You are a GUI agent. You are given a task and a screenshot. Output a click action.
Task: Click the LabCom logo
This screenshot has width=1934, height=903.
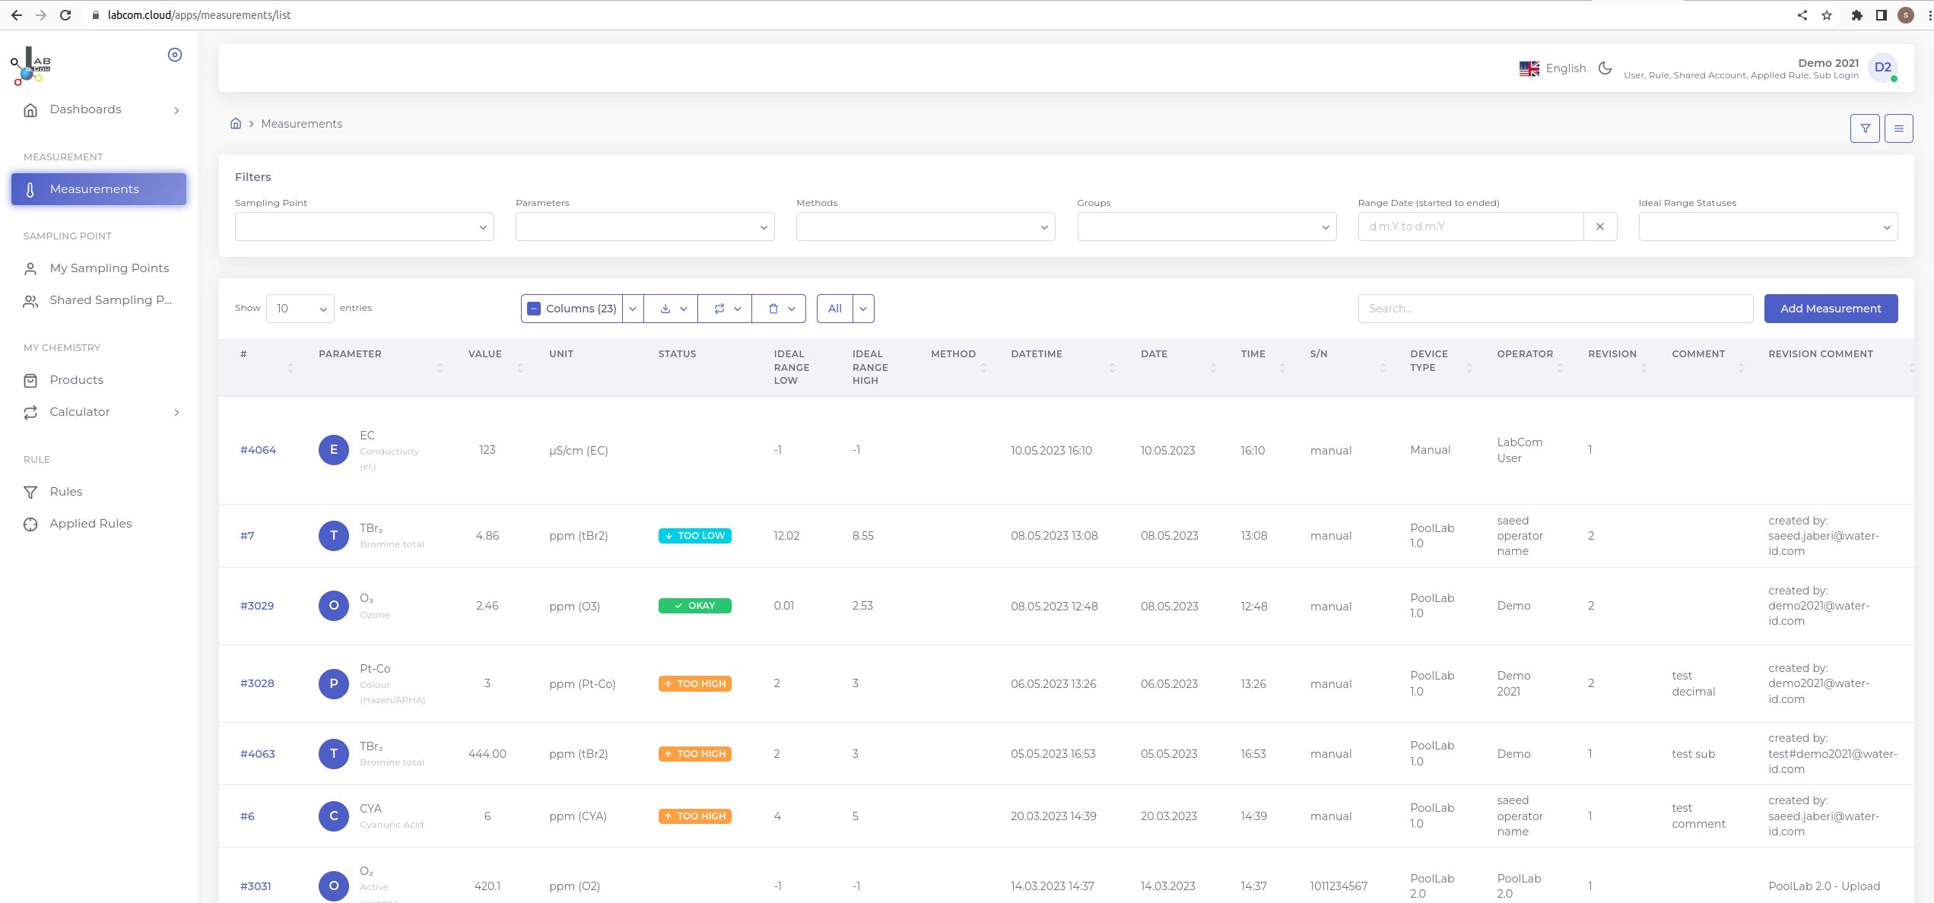30,66
